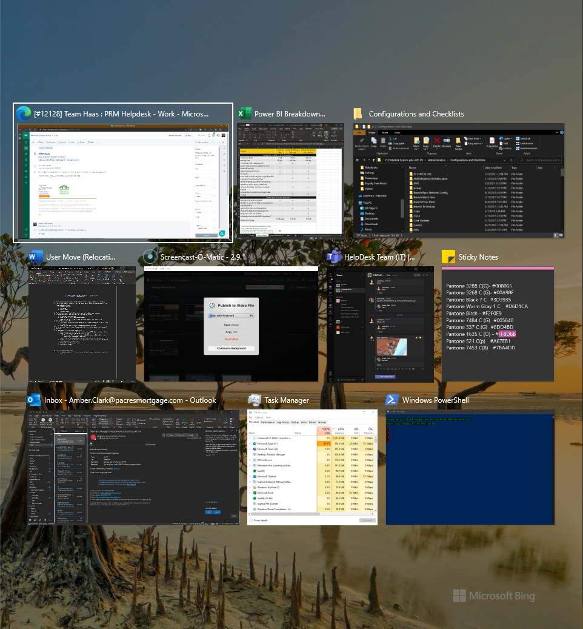583x629 pixels.
Task: Click Copy Link in Publish to Video dialog
Action: pos(231,332)
